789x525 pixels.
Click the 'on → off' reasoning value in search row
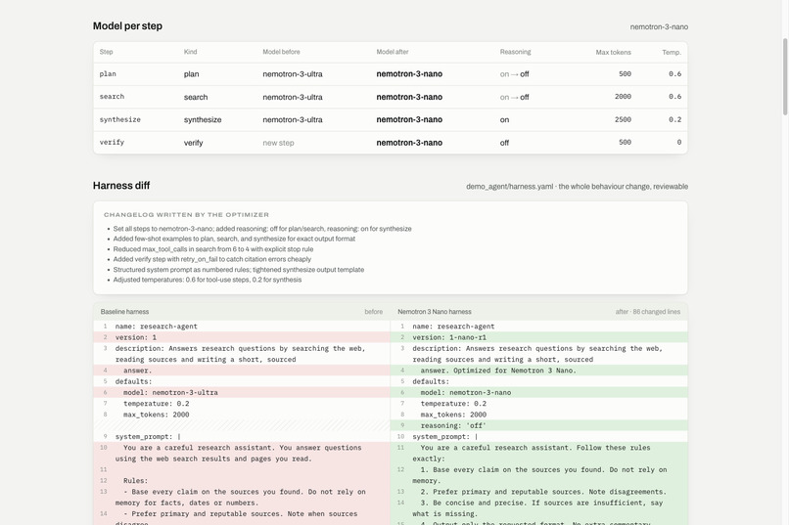coord(514,98)
